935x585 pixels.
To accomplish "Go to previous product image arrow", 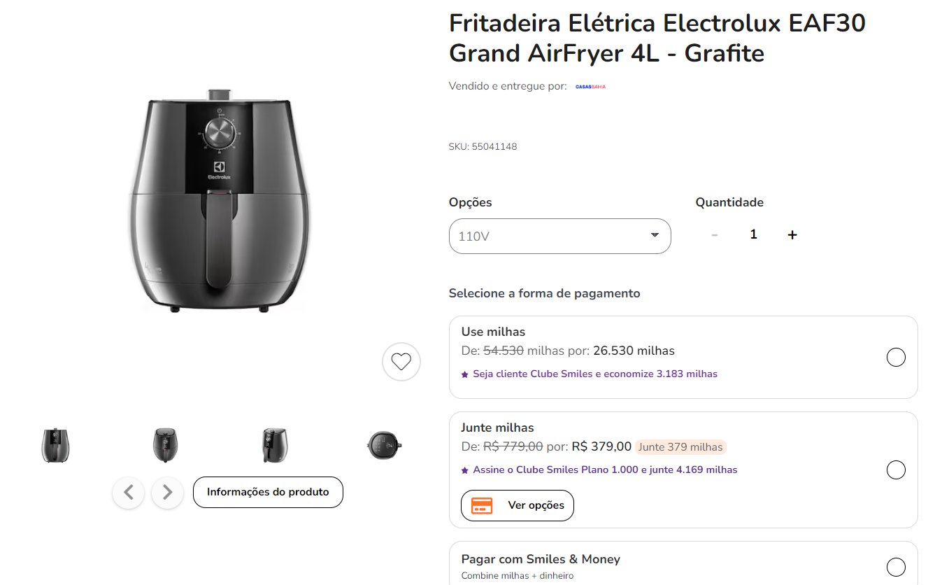I will [x=129, y=493].
